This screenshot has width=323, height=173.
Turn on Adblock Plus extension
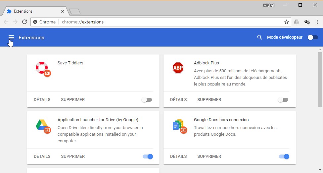283,100
